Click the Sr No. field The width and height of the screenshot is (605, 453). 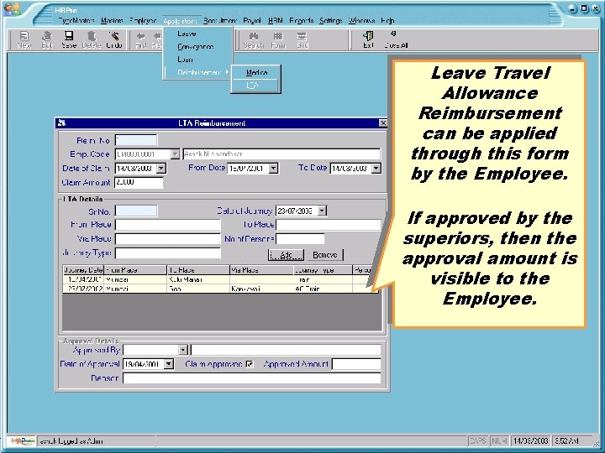tap(136, 211)
